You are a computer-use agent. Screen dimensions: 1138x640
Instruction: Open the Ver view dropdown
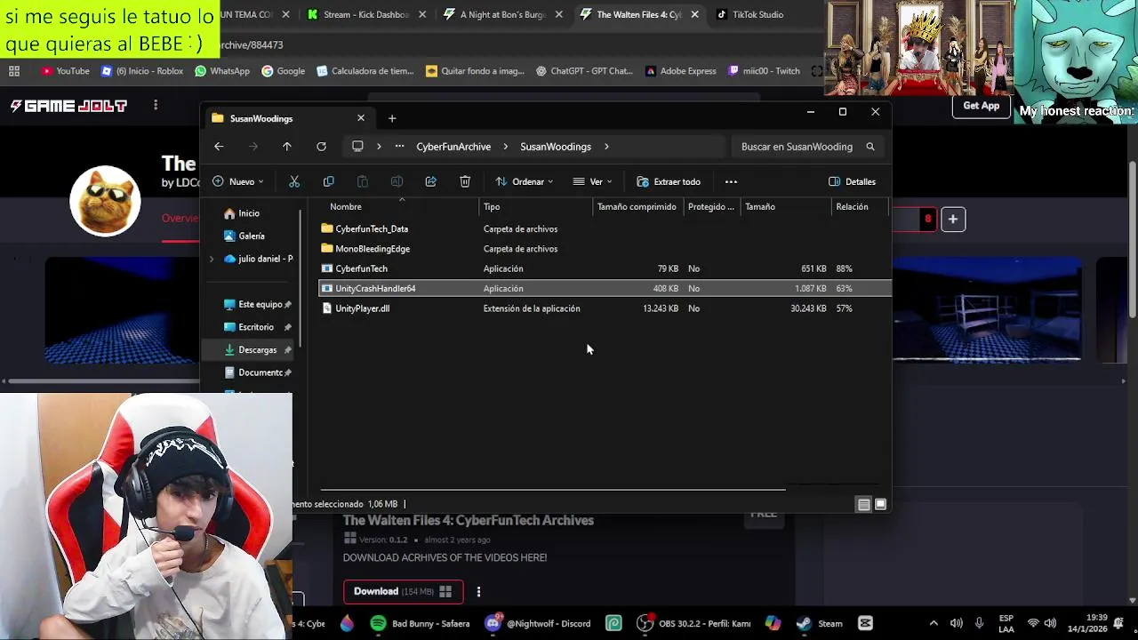pos(592,181)
